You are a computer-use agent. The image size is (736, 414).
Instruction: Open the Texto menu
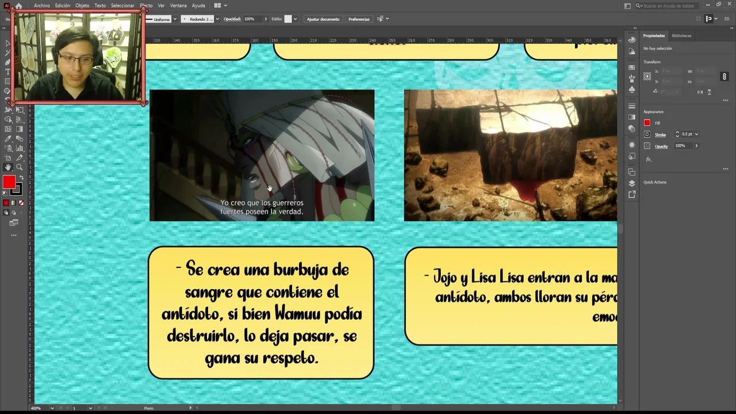pyautogui.click(x=100, y=6)
